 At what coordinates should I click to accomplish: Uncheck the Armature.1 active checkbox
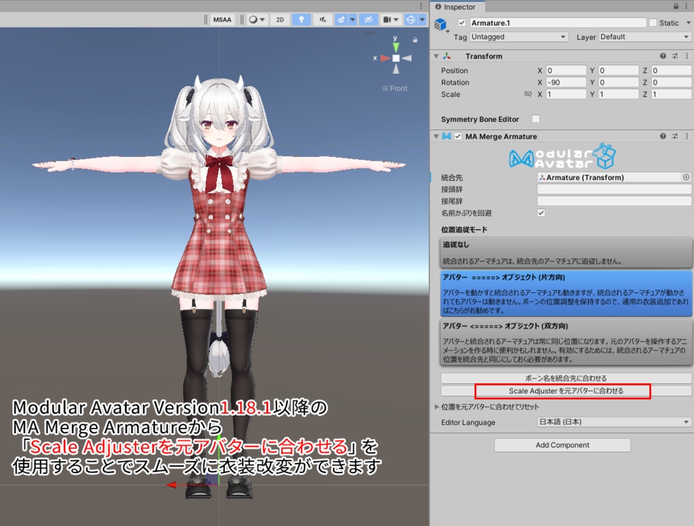[462, 22]
